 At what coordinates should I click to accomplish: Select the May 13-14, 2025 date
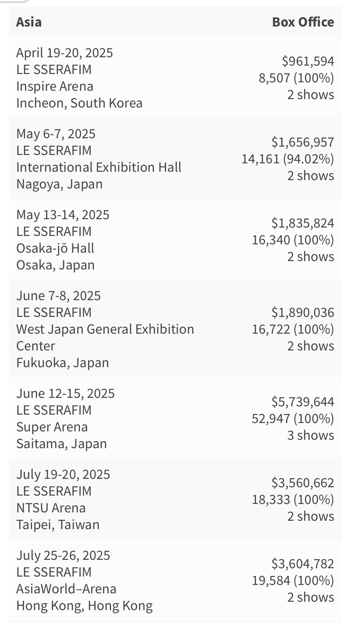pyautogui.click(x=63, y=215)
